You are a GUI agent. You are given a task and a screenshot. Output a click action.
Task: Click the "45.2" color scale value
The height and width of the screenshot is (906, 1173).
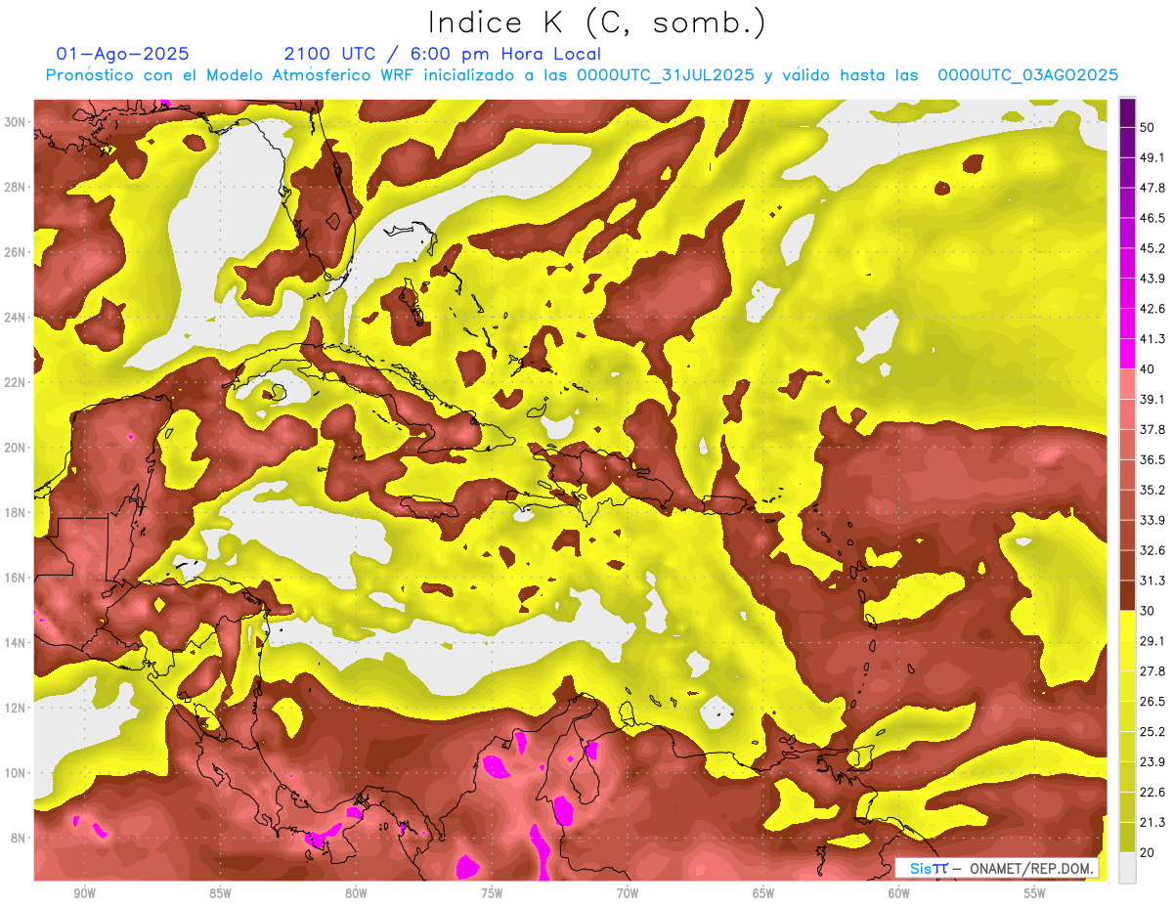(x=1151, y=248)
